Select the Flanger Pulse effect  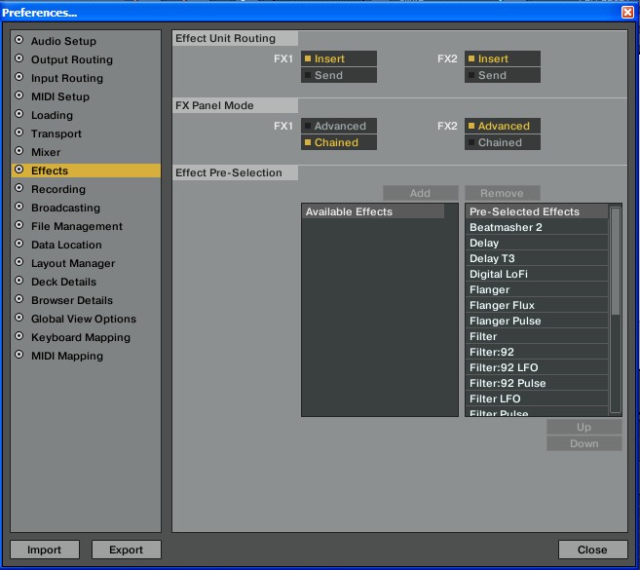[537, 321]
